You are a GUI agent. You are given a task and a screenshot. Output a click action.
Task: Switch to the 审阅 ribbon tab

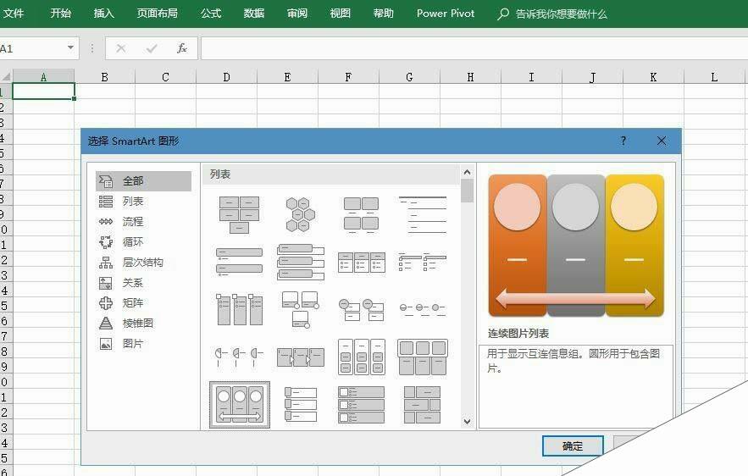pyautogui.click(x=297, y=14)
